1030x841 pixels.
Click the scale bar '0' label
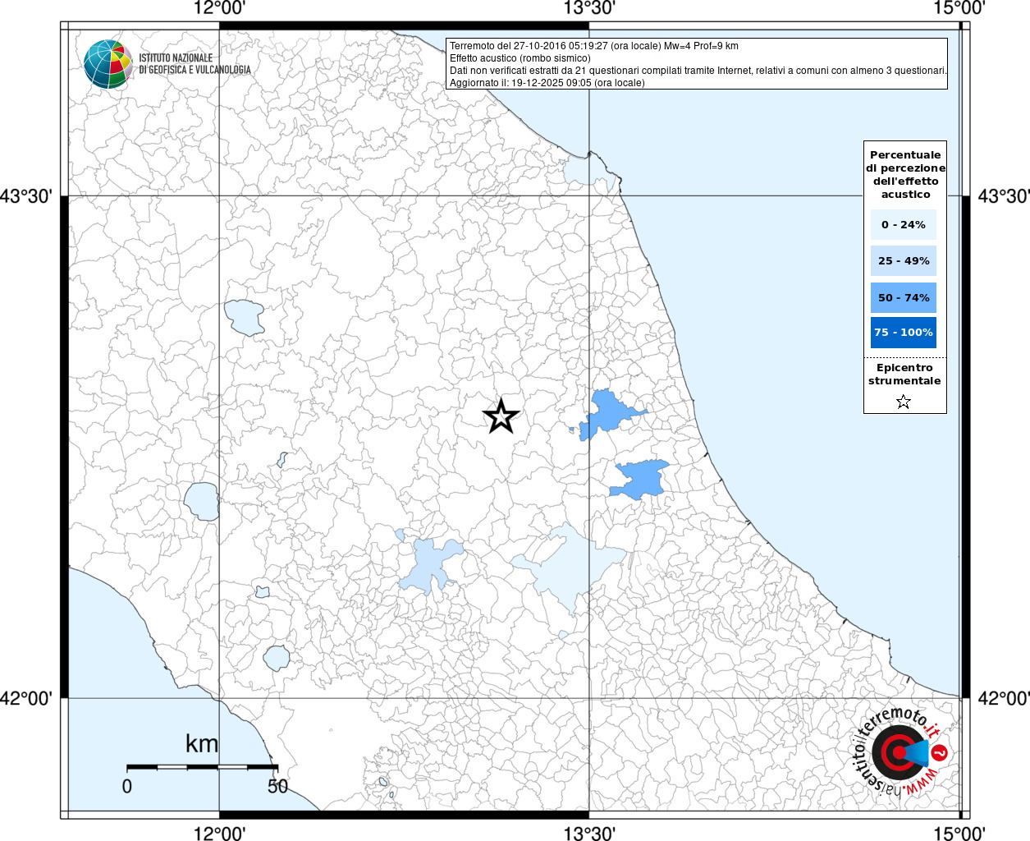(x=126, y=786)
